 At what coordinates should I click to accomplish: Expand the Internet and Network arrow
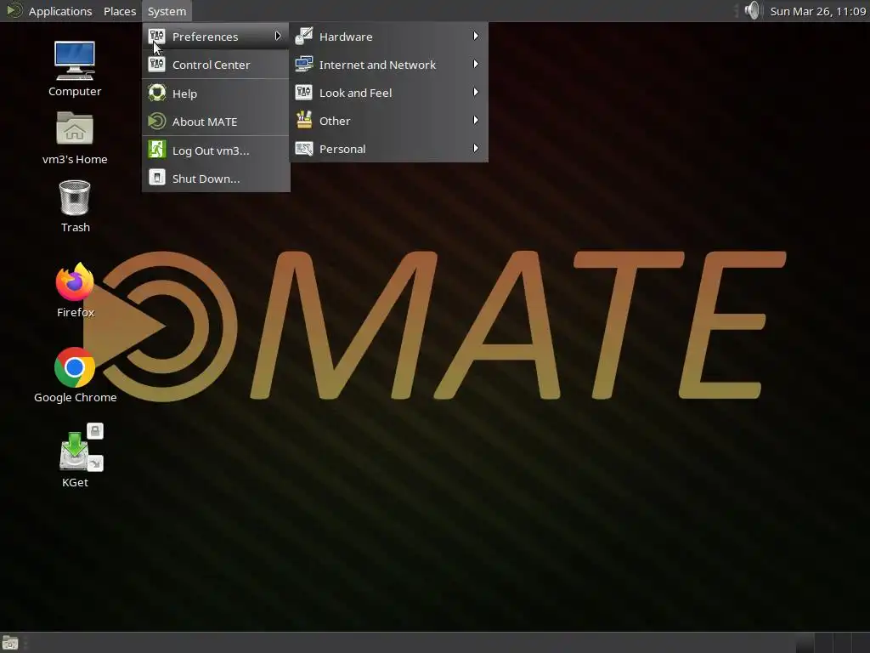(x=476, y=64)
